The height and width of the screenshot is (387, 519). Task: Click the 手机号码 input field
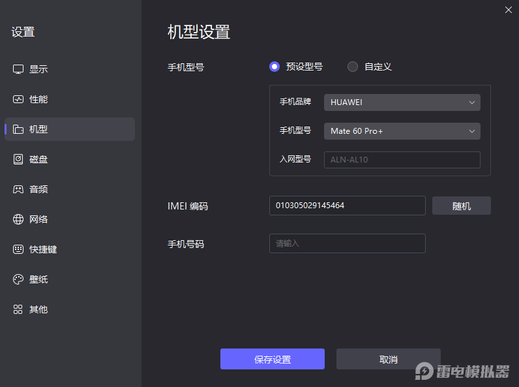coord(348,243)
